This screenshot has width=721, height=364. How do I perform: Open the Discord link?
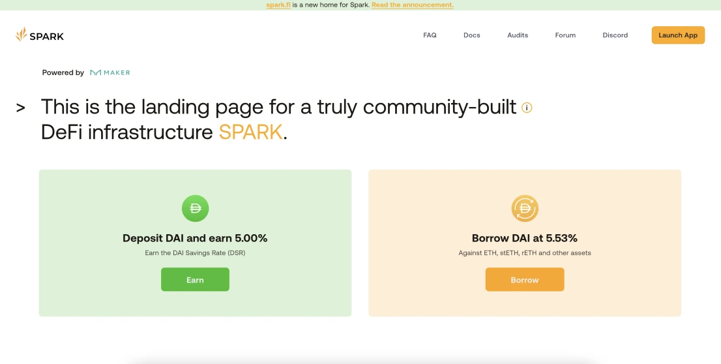point(615,35)
